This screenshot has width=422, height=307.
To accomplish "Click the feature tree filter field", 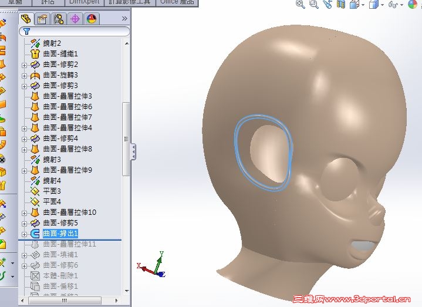I will [x=75, y=32].
